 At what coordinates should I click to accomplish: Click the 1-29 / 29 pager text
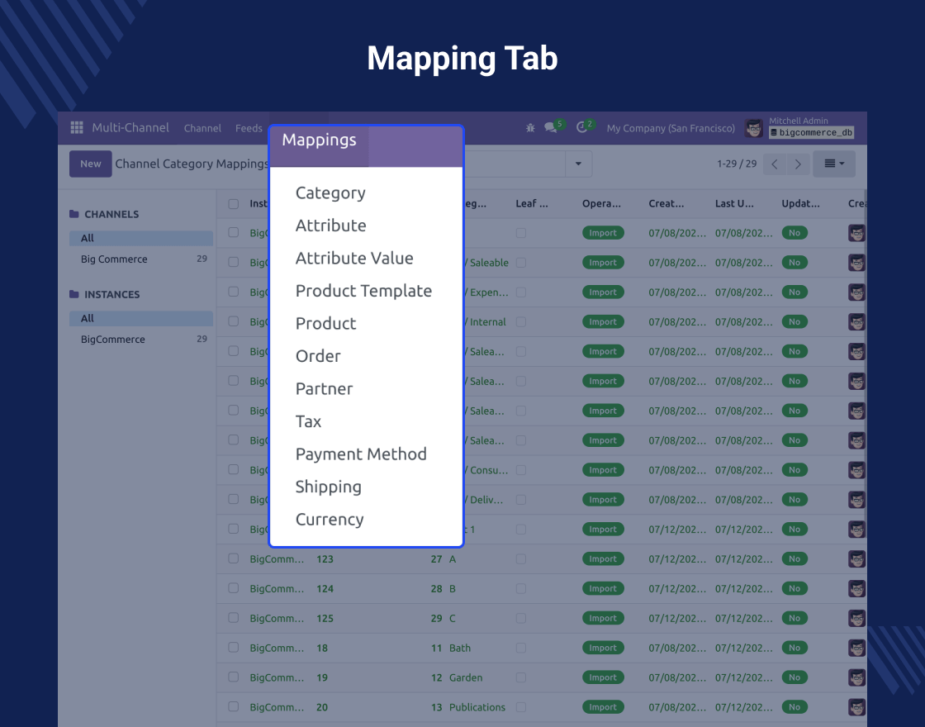[737, 164]
